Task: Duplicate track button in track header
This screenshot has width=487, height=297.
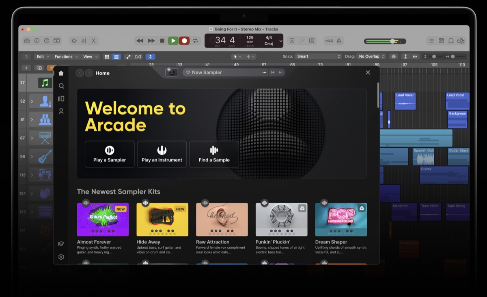Action: point(39,68)
